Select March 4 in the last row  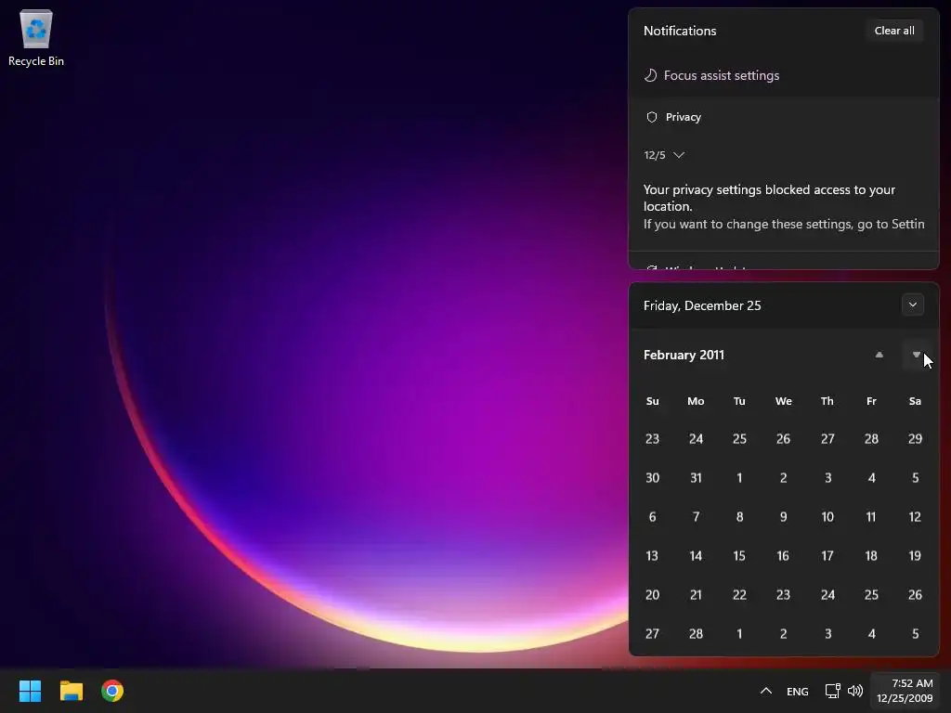point(871,633)
